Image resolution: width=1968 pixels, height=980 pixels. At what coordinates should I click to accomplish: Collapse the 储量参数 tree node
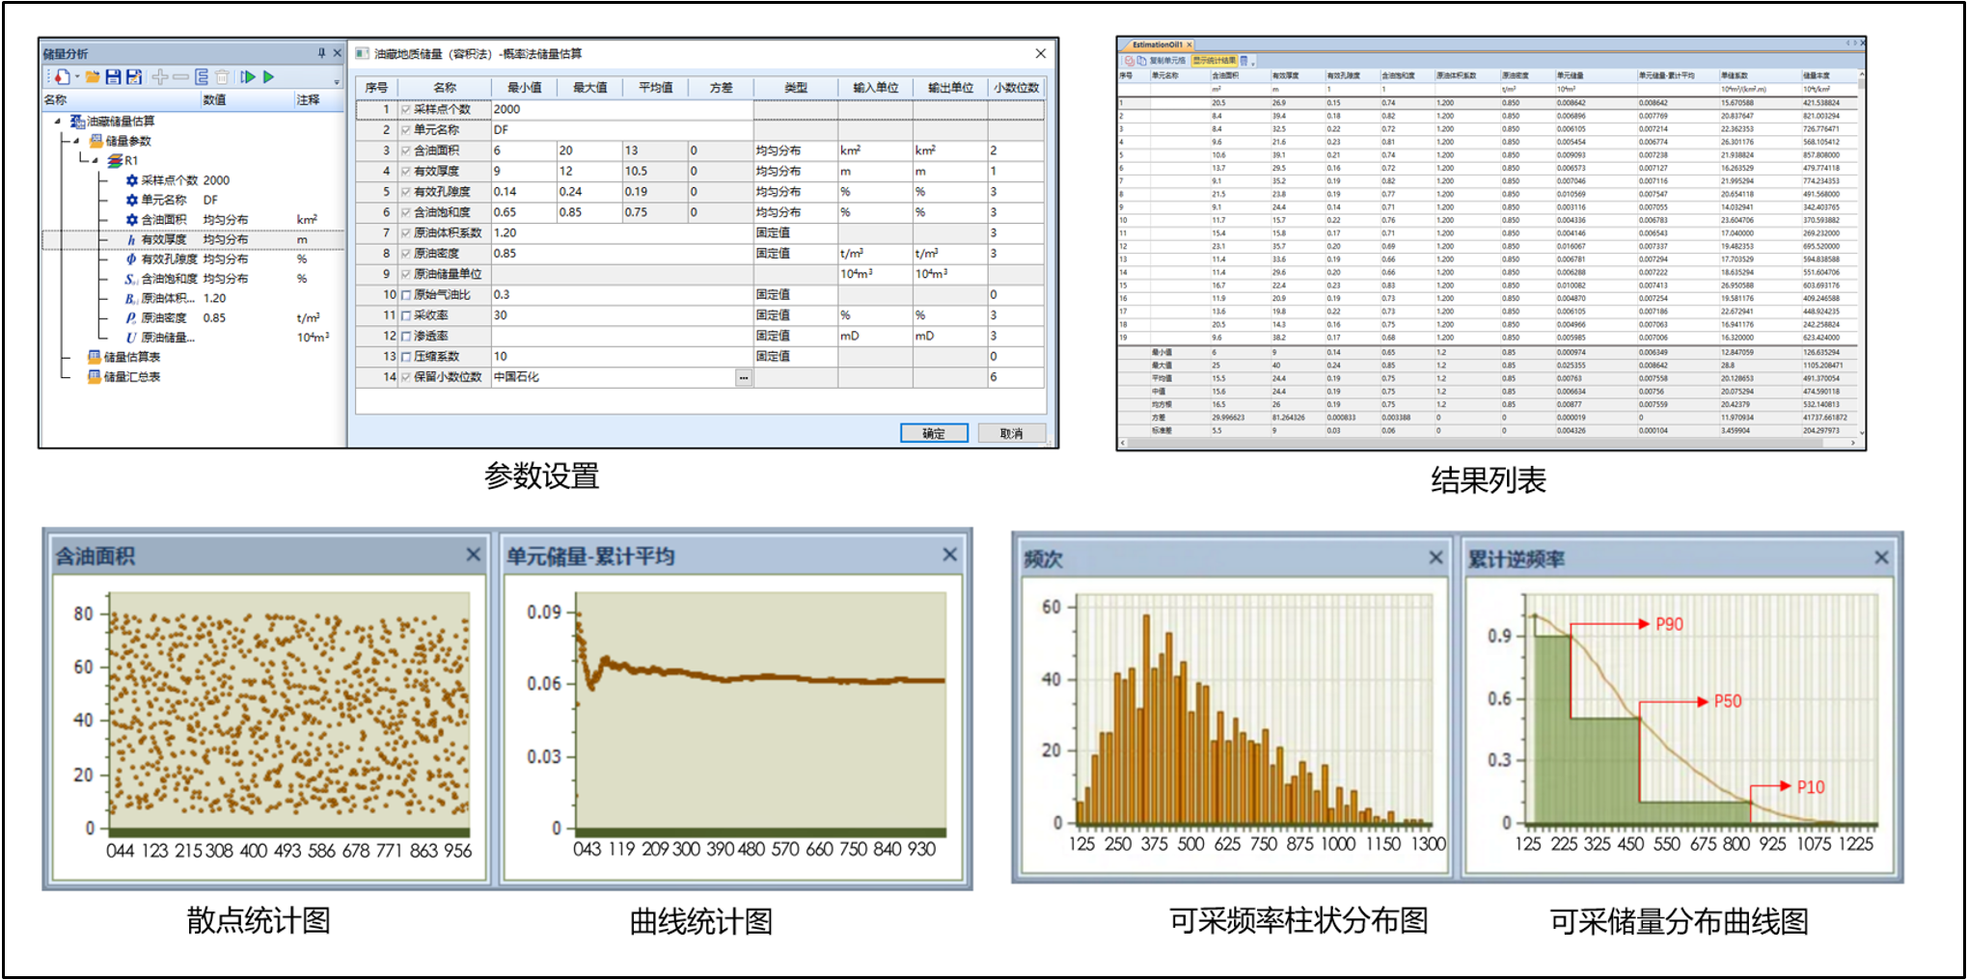(76, 141)
